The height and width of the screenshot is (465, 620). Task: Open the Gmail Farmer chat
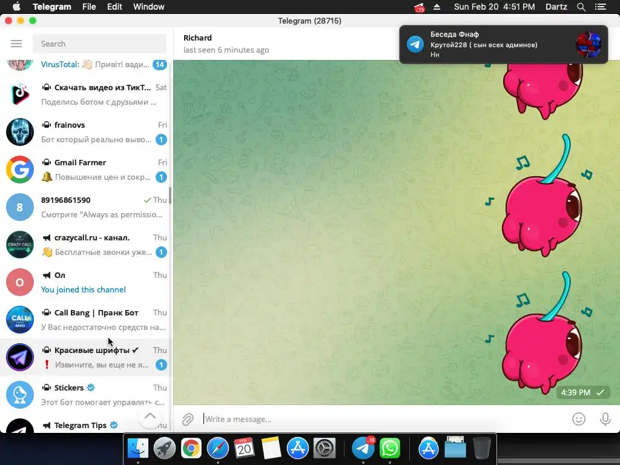pyautogui.click(x=85, y=170)
